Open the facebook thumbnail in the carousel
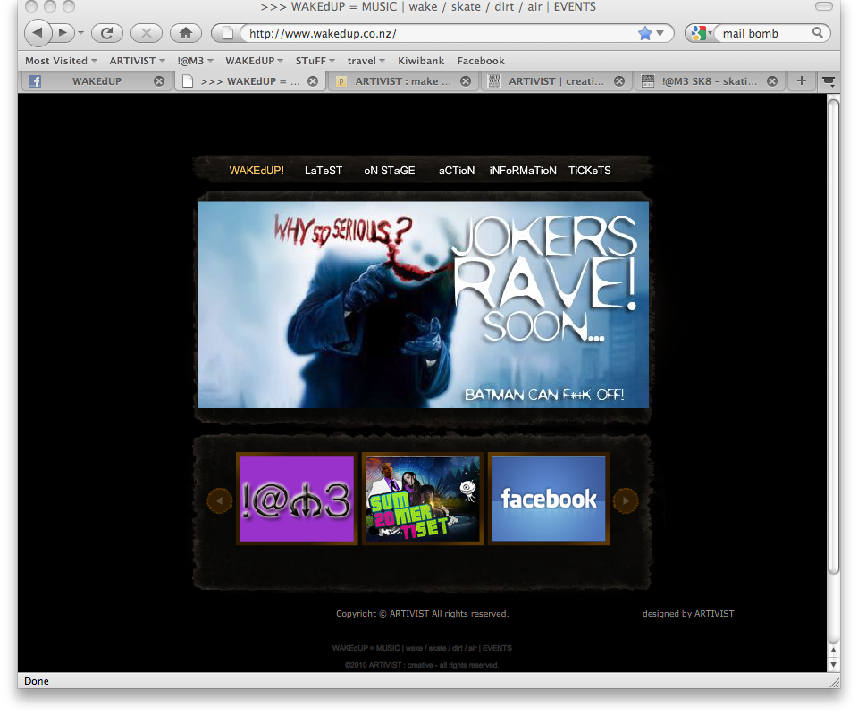Viewport: 858px width, 715px height. click(548, 499)
